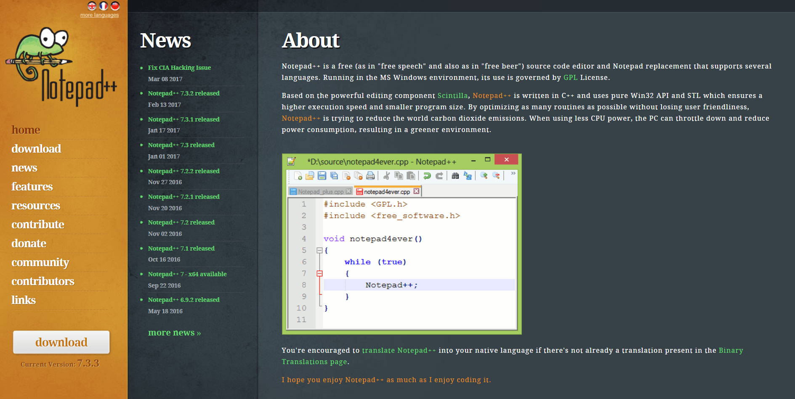Expand toolbar overflow chevron in the screenshot
795x399 pixels.
(x=513, y=173)
